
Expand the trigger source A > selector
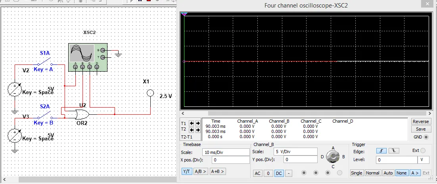pos(415,173)
